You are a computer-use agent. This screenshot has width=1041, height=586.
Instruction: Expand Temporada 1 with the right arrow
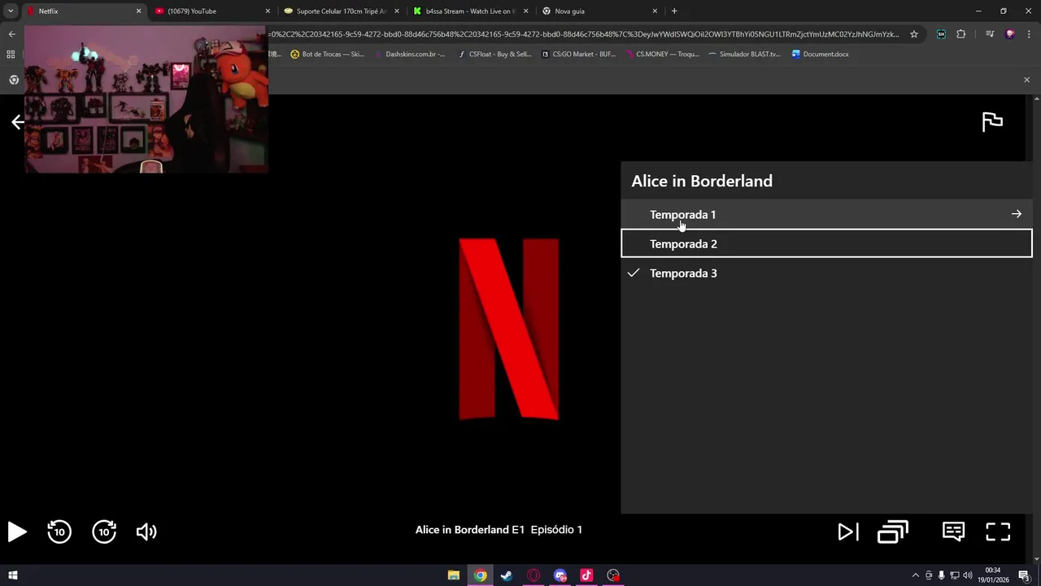1016,214
